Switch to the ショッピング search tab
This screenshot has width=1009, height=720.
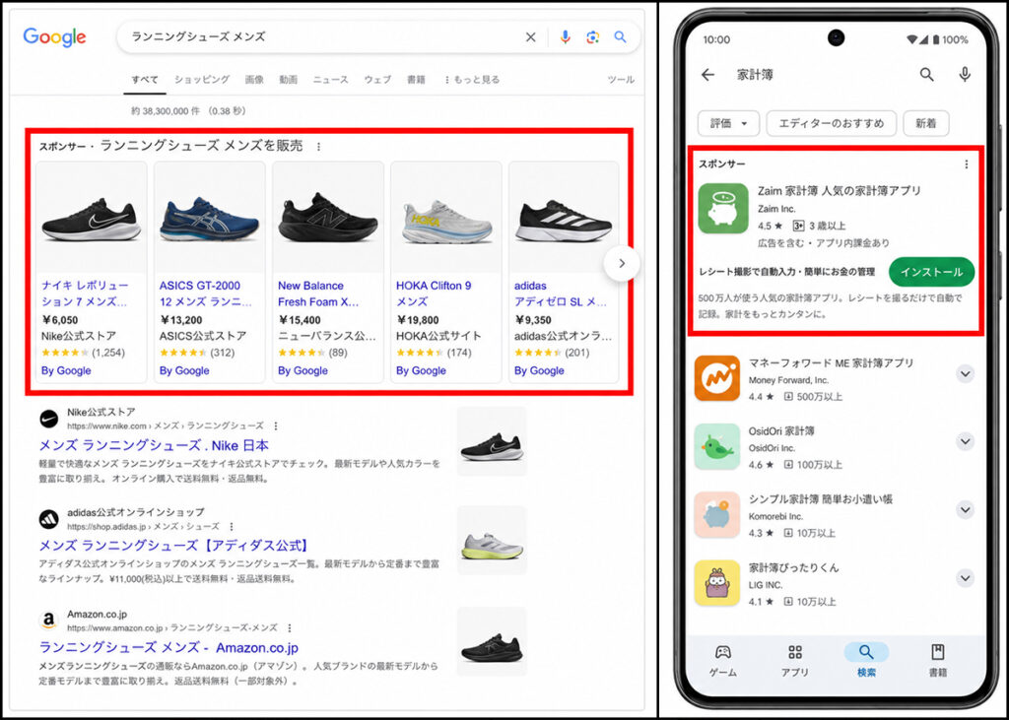tap(202, 80)
